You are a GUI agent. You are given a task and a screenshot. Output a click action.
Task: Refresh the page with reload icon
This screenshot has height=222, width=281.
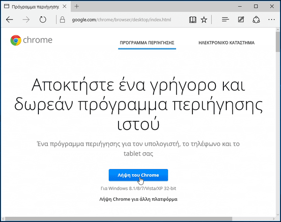click(43, 20)
